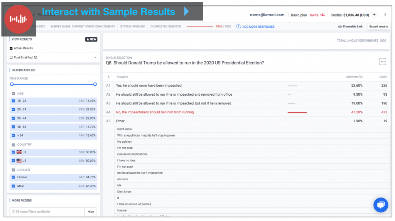Screen dimensions: 395x221
Task: Select answer row A2 impeached and removed
Action: click(x=246, y=94)
